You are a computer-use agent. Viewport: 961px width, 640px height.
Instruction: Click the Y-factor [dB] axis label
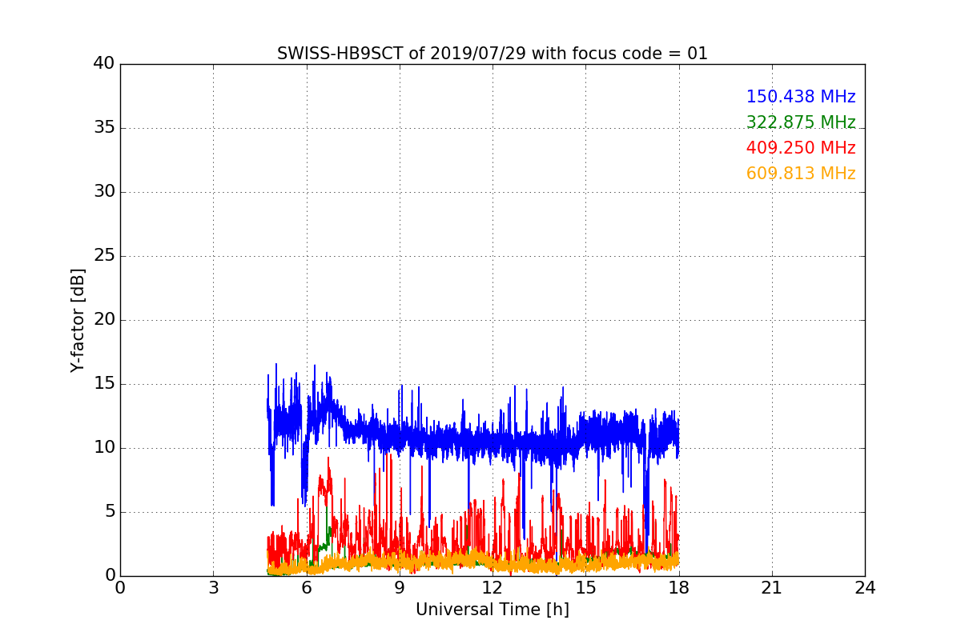click(x=78, y=320)
